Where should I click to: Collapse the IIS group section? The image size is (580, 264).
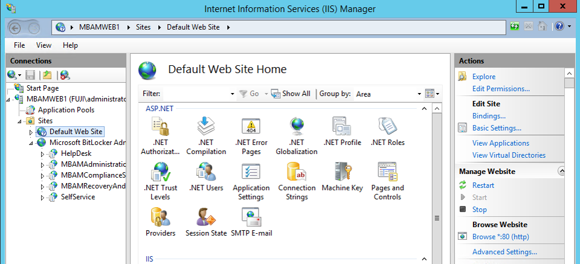pyautogui.click(x=424, y=259)
